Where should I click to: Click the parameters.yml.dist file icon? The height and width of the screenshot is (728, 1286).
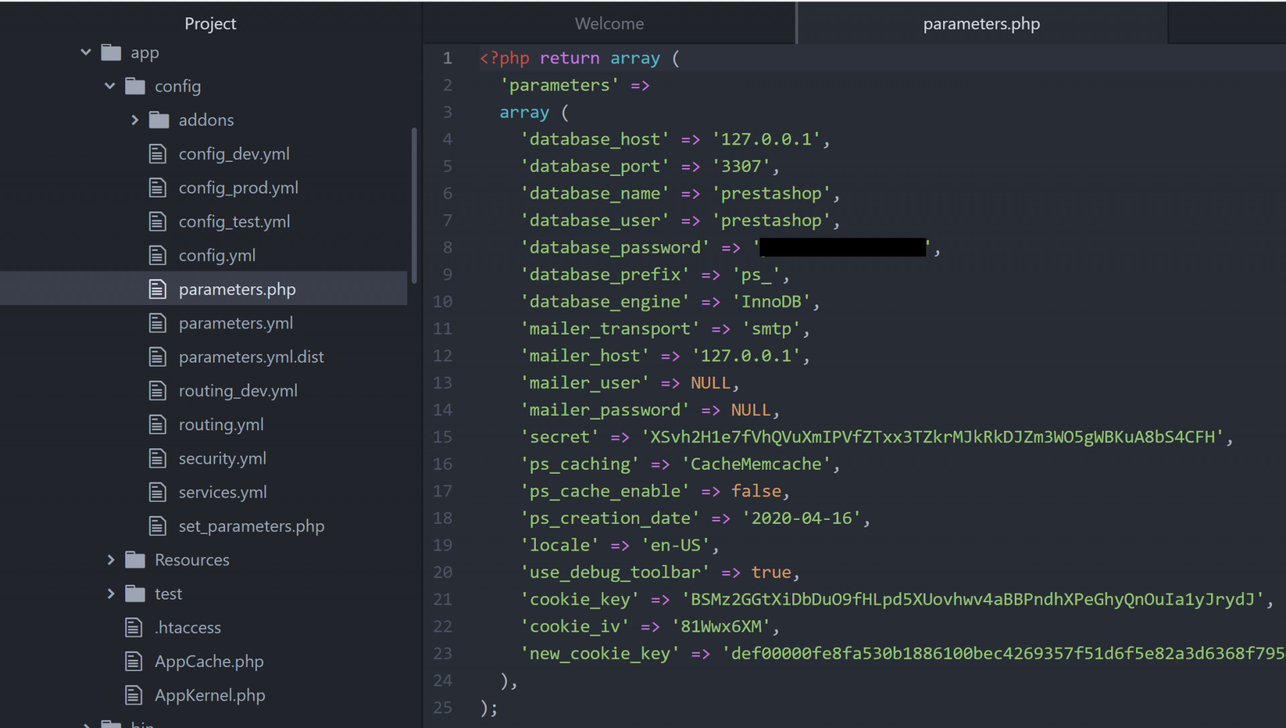tap(157, 357)
